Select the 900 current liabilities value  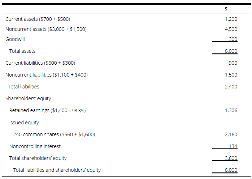233,63
